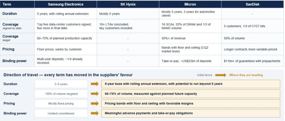Click the '5-year base with rolling annual extension' box

[191, 84]
